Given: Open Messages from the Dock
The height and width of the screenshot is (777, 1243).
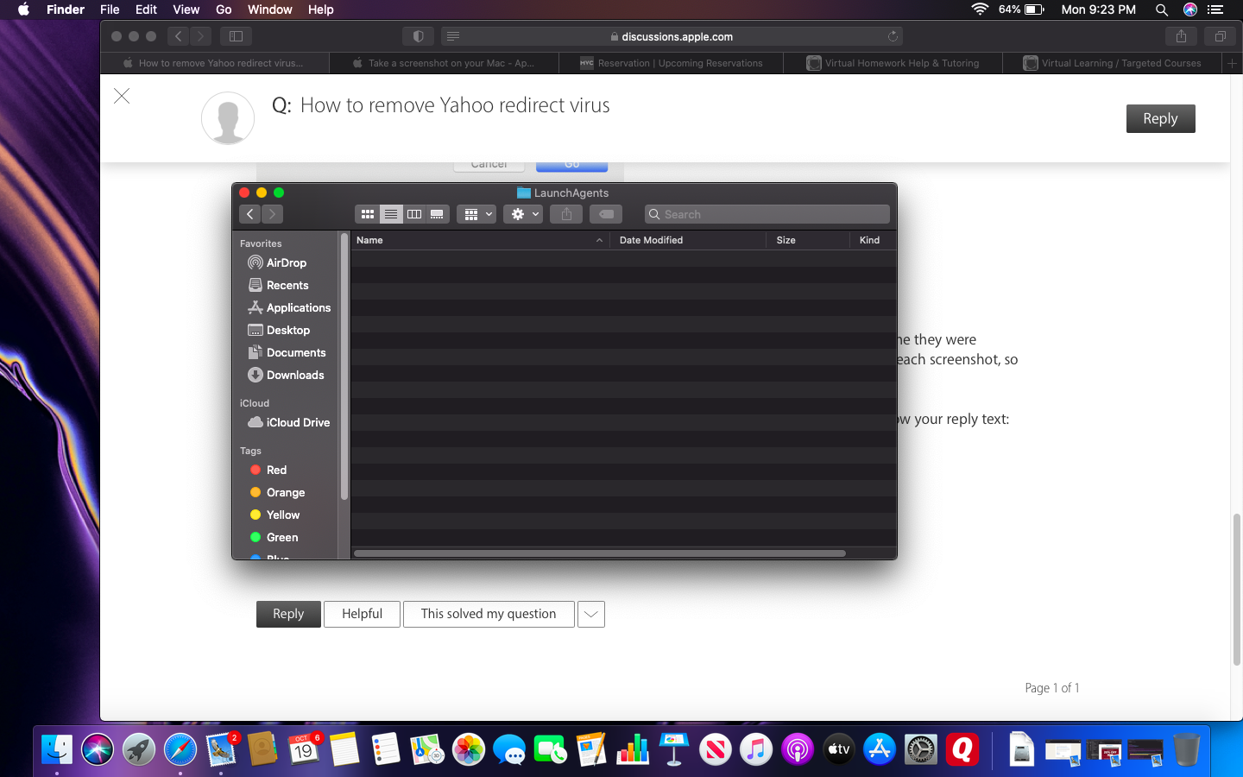Looking at the screenshot, I should point(509,749).
